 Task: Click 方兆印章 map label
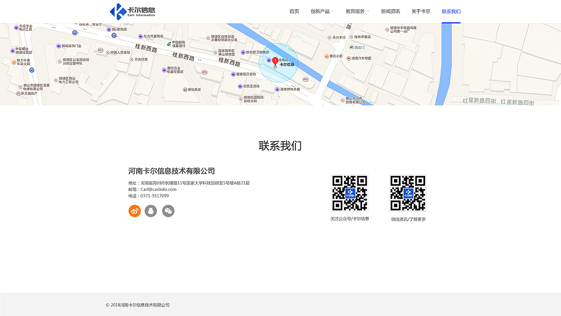(x=141, y=59)
